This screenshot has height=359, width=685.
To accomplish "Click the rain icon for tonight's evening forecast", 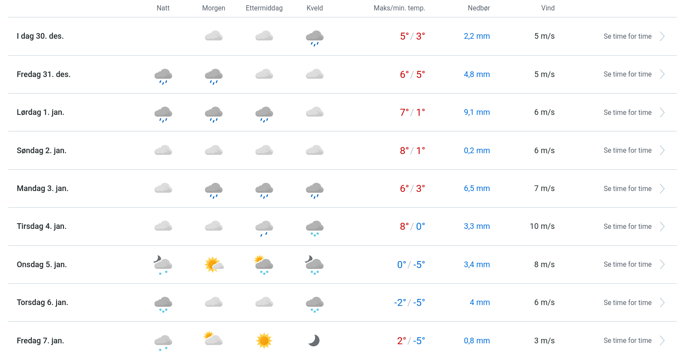I will (x=315, y=38).
